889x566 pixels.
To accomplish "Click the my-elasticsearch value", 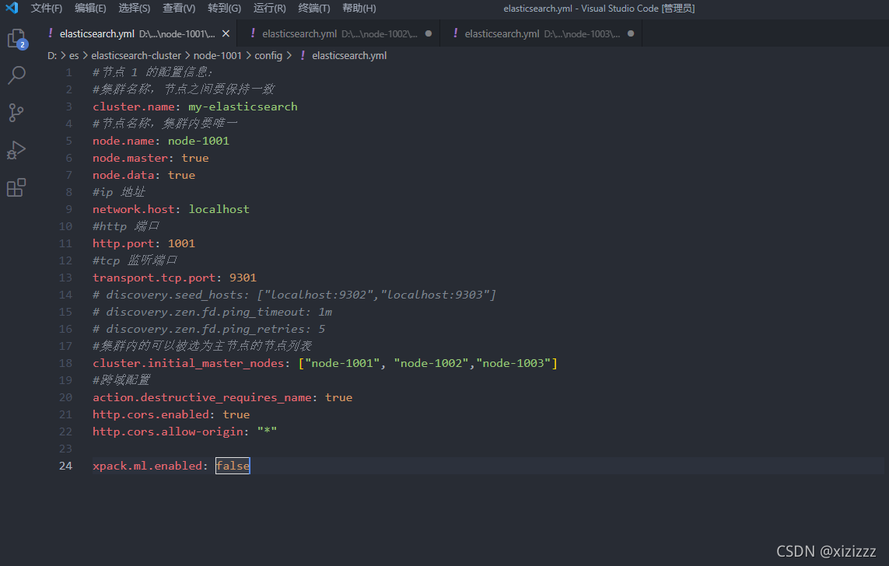I will click(243, 107).
